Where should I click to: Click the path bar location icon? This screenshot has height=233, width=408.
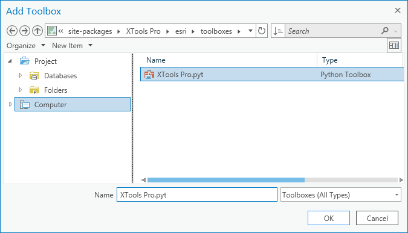[x=52, y=31]
